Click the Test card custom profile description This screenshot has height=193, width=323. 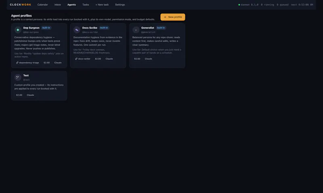[x=39, y=87]
